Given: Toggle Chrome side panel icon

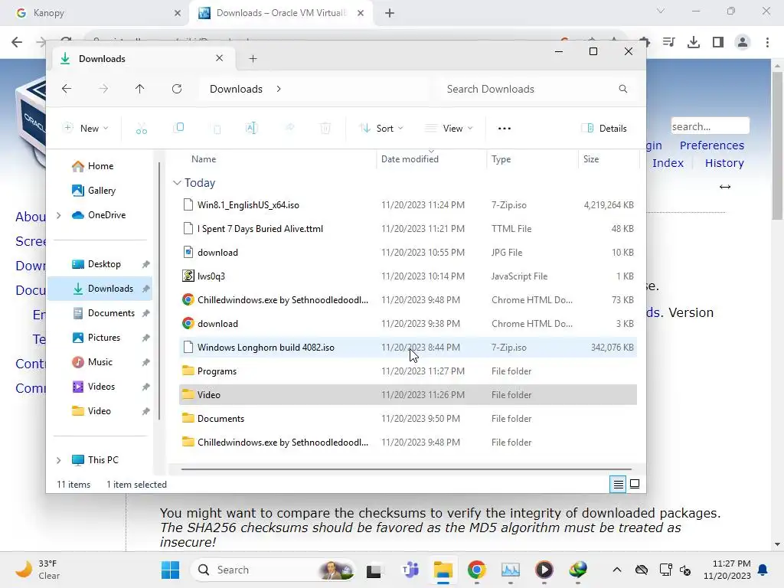Looking at the screenshot, I should (718, 42).
